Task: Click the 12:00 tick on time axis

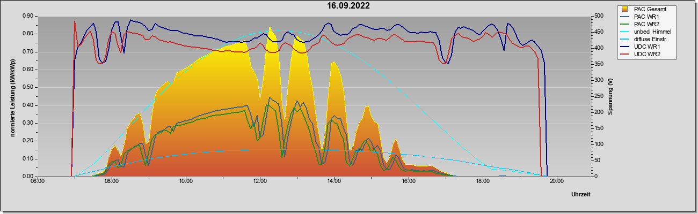Action: (259, 181)
